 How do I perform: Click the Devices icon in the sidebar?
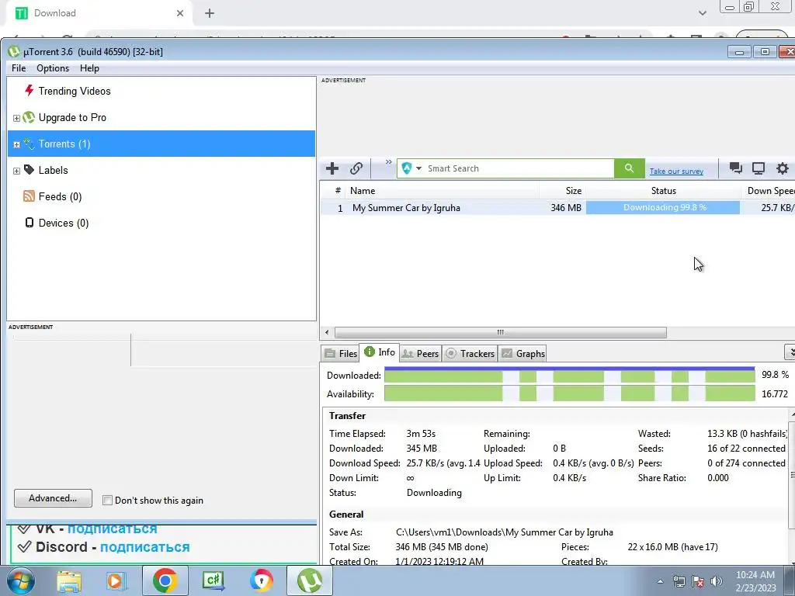click(30, 223)
